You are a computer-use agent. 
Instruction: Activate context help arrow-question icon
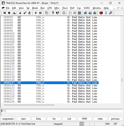point(58,13)
